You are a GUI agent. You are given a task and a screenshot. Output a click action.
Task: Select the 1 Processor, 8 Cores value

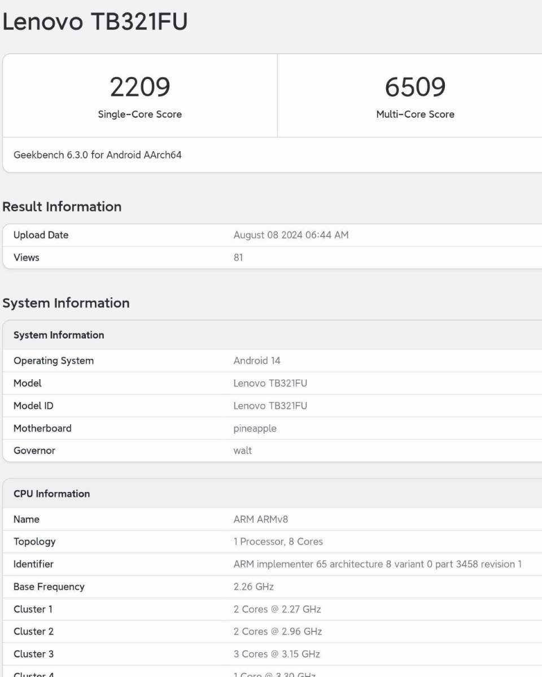[278, 542]
